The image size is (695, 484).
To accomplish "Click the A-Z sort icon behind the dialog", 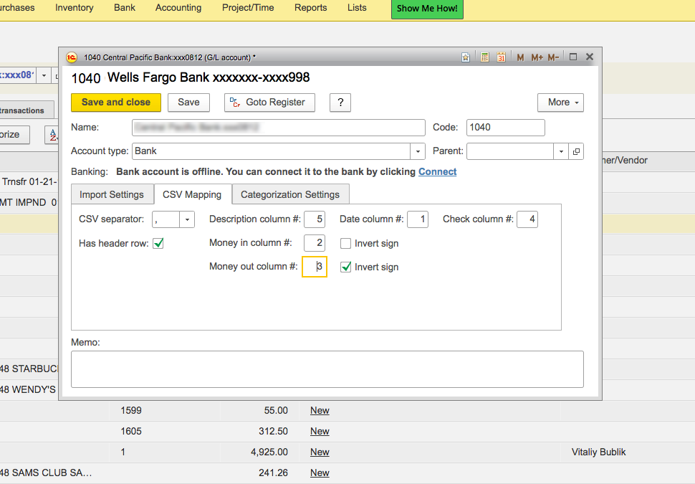I will point(52,135).
